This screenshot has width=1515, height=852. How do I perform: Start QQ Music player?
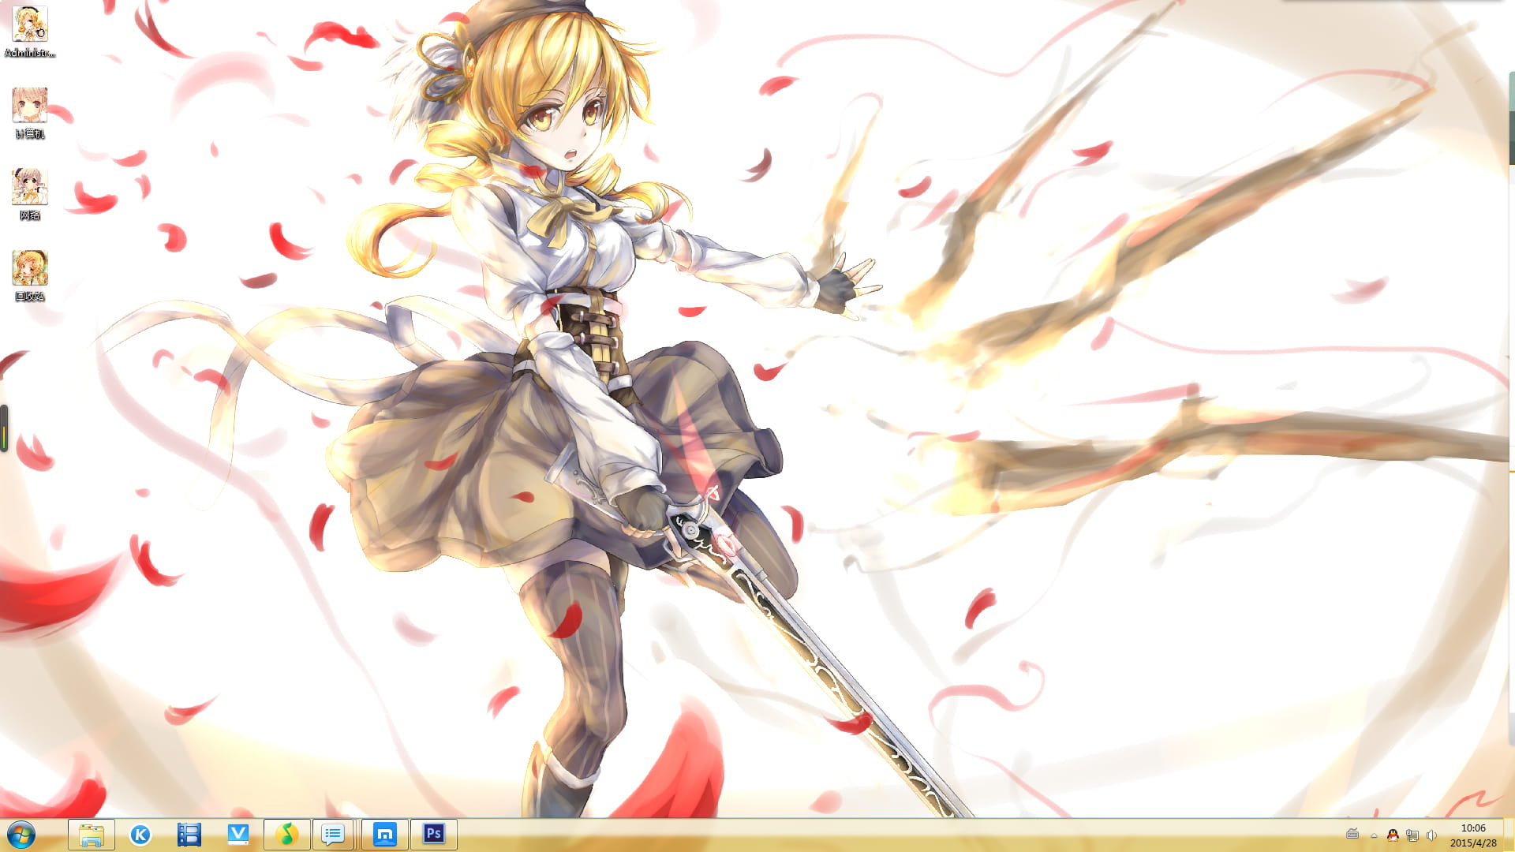[287, 834]
